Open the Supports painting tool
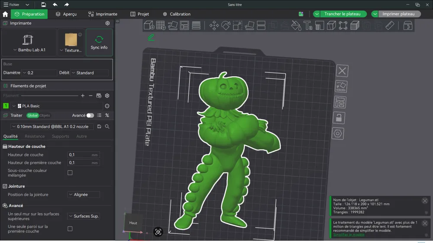The image size is (433, 243). (x=320, y=26)
